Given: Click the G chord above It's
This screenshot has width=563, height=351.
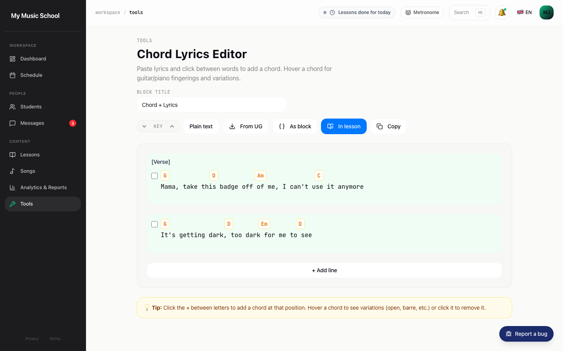Looking at the screenshot, I should (x=165, y=224).
